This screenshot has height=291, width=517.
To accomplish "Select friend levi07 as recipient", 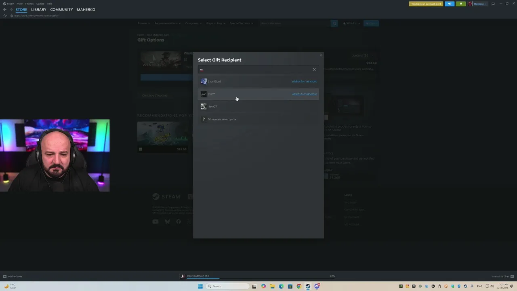I will (x=258, y=107).
